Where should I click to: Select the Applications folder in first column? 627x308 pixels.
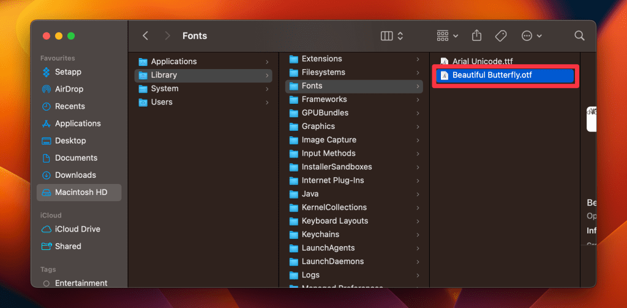click(173, 62)
